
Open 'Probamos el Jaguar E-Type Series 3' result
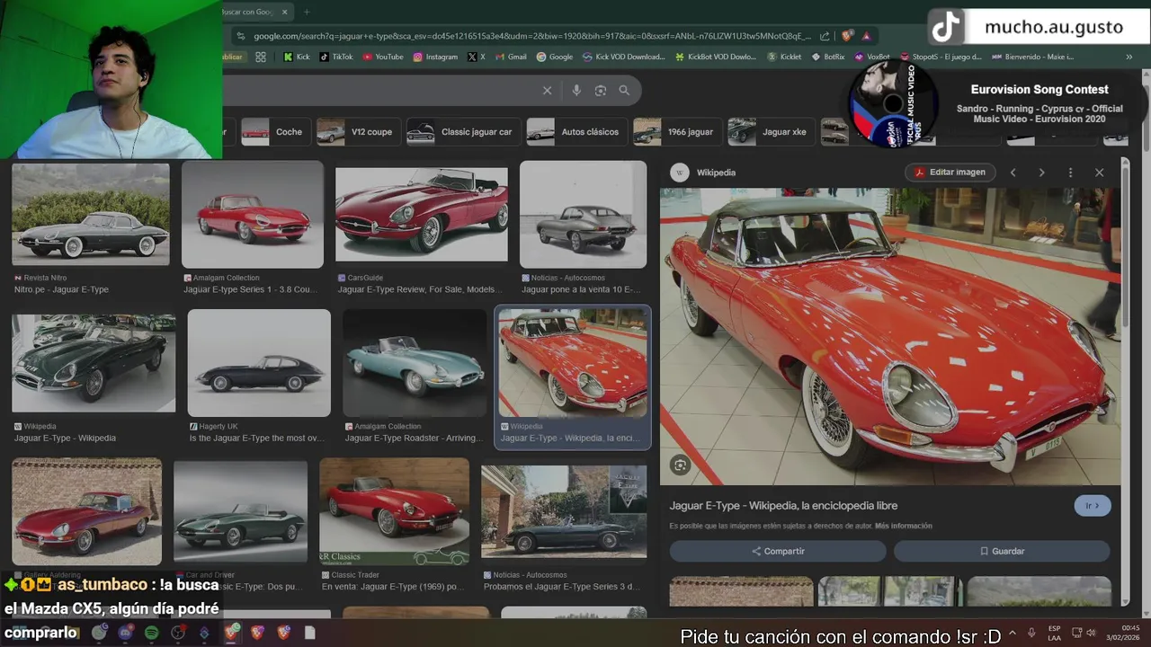coord(561,587)
